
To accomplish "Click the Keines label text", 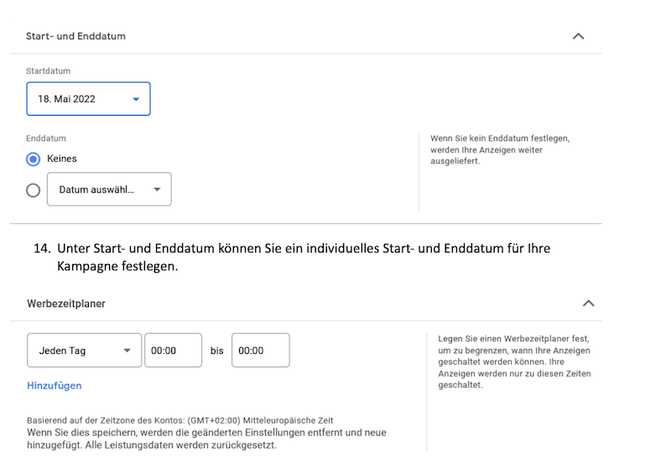I will tap(62, 159).
